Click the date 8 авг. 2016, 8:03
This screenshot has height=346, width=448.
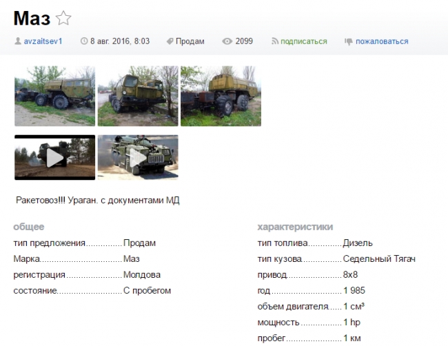point(120,41)
